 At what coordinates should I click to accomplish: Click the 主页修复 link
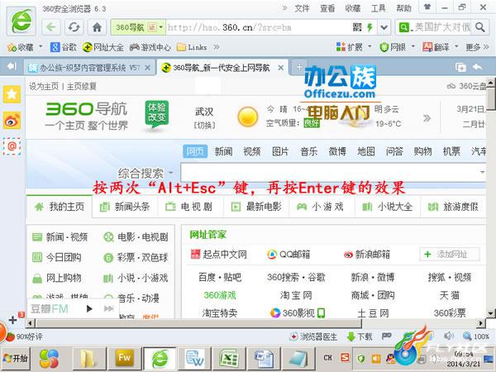81,86
